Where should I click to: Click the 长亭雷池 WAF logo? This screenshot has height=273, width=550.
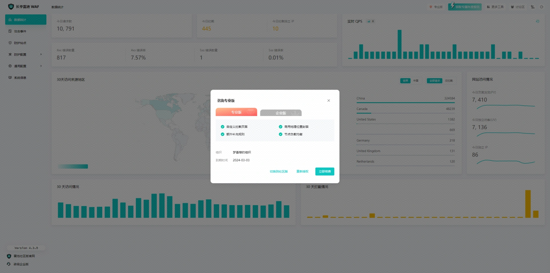pyautogui.click(x=23, y=7)
